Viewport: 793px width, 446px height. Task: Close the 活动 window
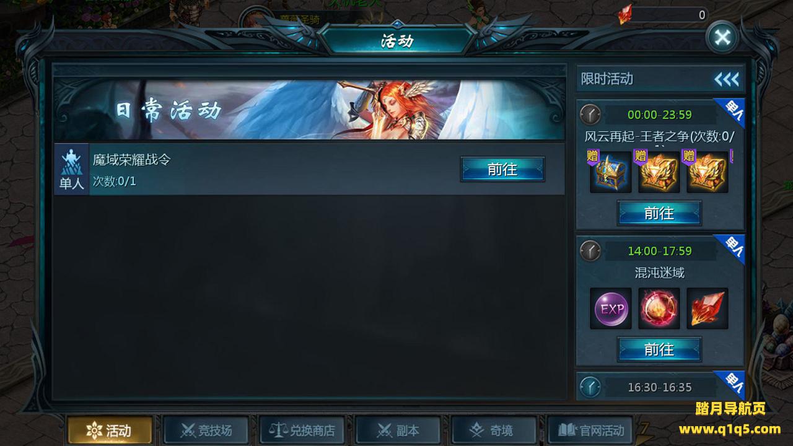722,38
